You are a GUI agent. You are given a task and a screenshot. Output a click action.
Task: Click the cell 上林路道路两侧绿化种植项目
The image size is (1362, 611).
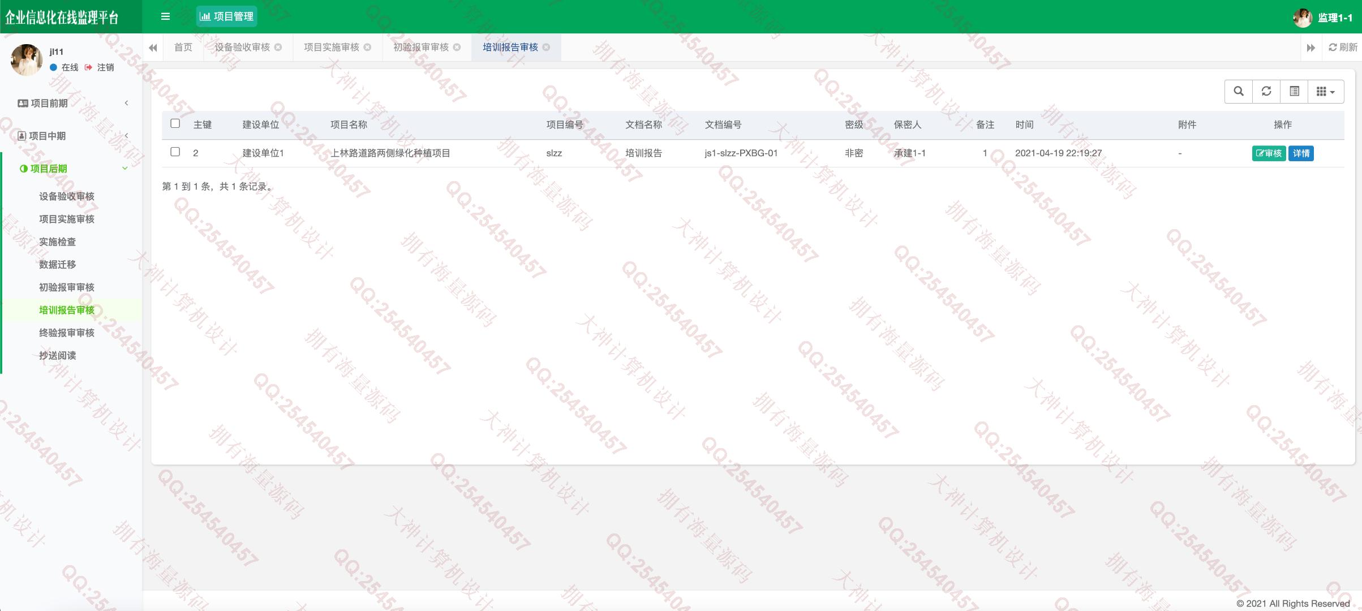coord(390,153)
